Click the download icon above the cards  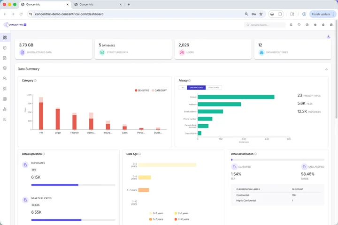(328, 37)
